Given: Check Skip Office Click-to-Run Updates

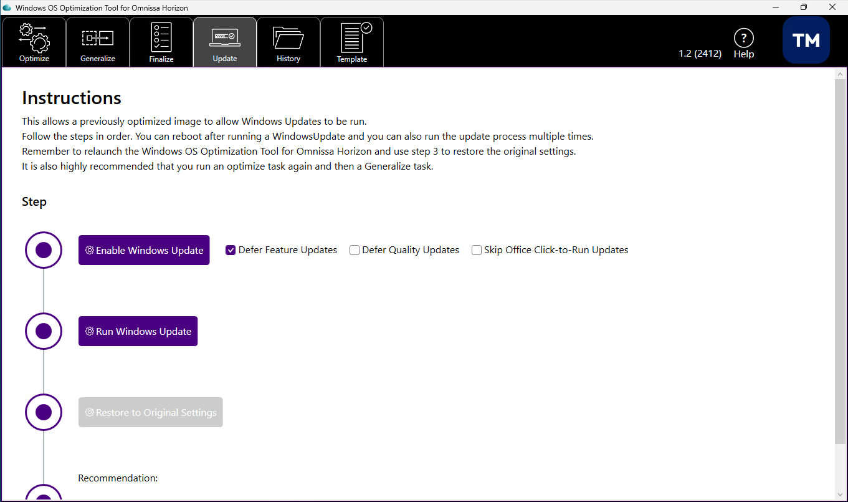Looking at the screenshot, I should [477, 250].
